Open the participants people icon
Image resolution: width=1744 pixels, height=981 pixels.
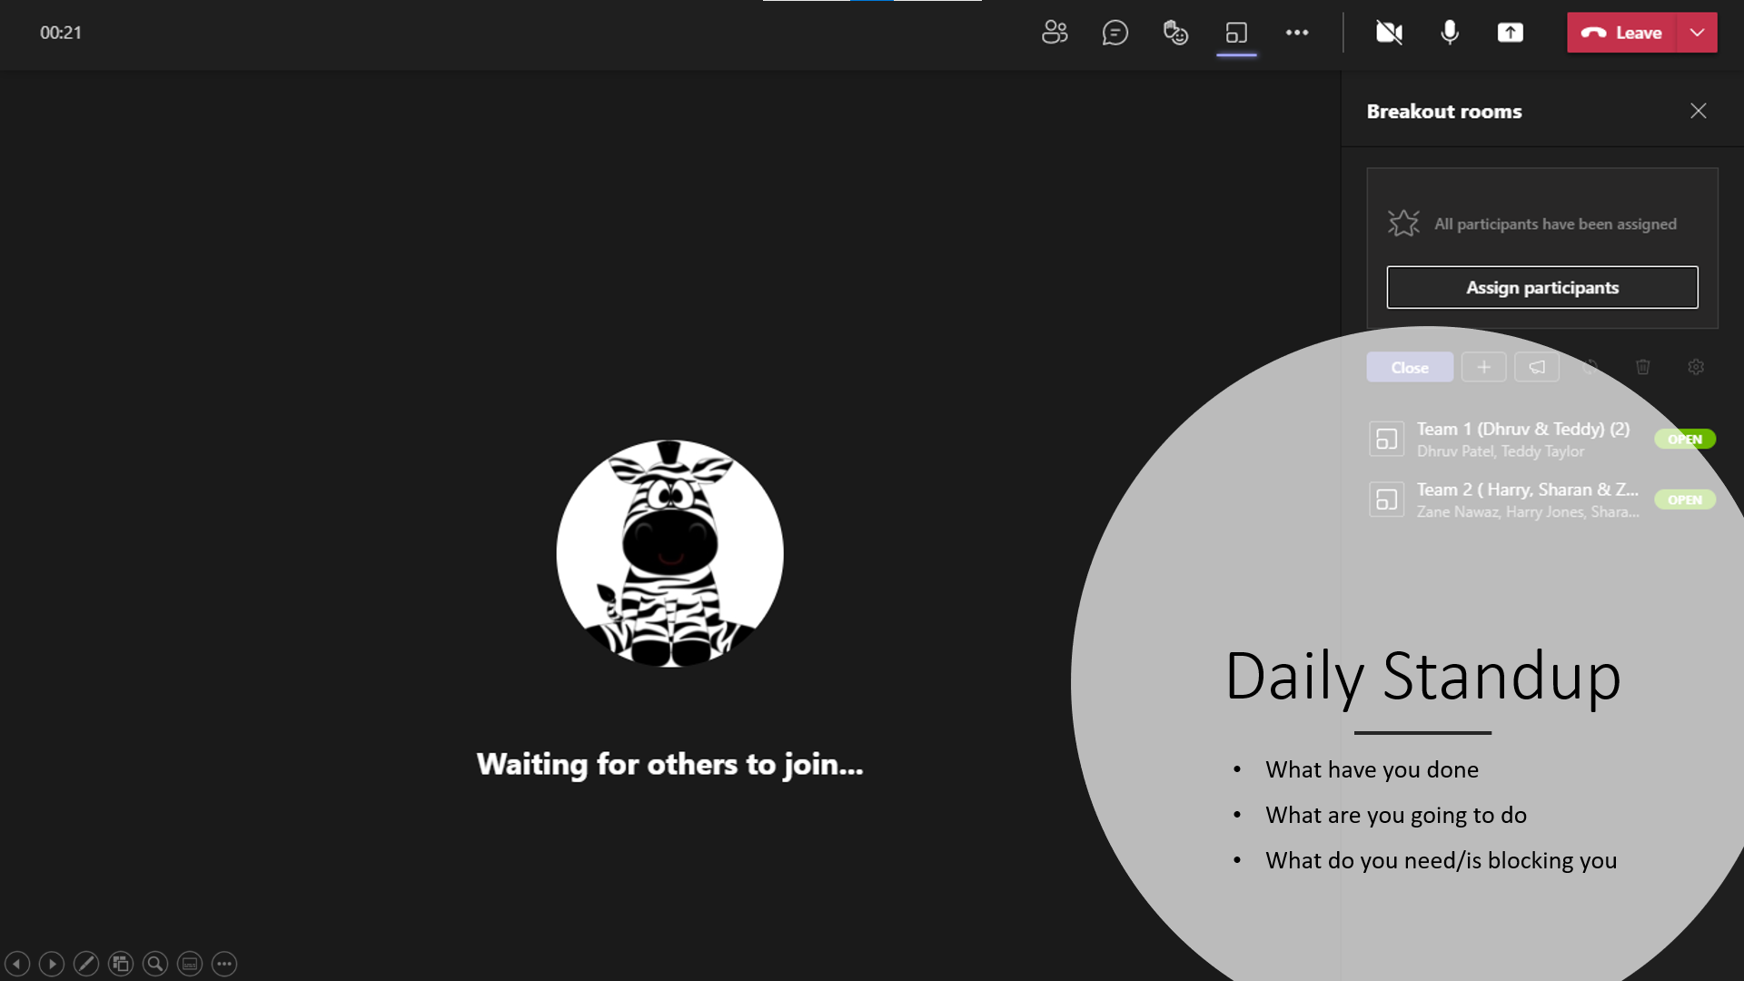[1055, 33]
